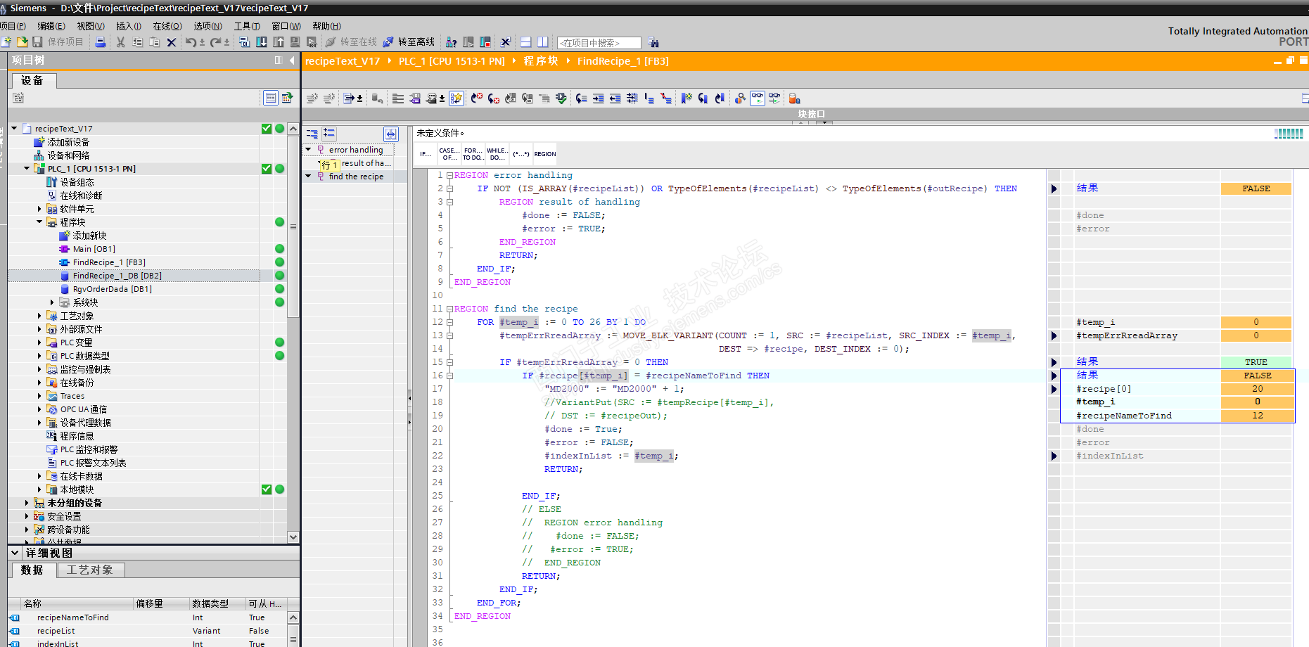Screen dimensions: 1309x647
Task: Open the 在线(O) menu
Action: coord(167,26)
